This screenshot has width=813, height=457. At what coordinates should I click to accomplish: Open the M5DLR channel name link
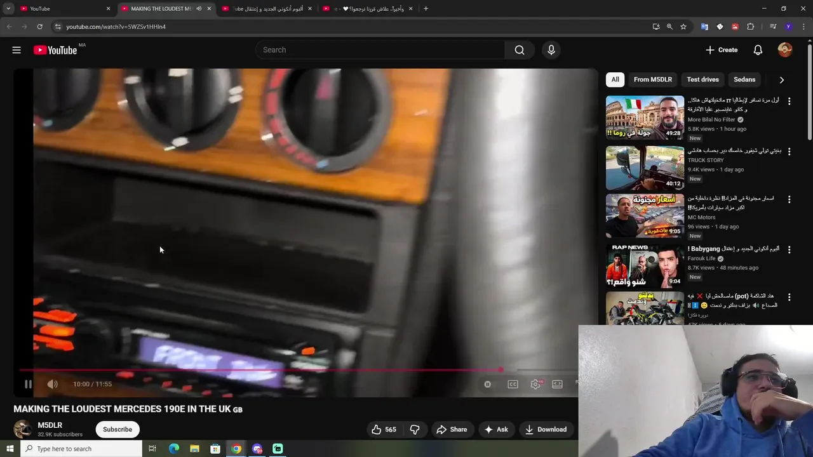[x=50, y=425]
